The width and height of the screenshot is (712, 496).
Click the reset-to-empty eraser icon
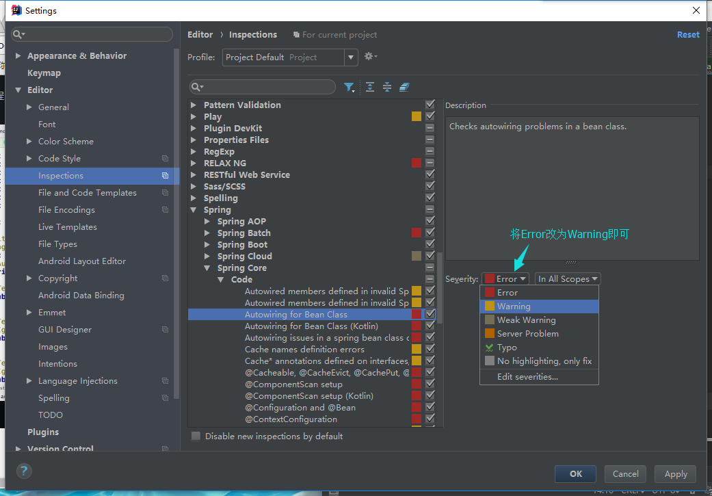tap(405, 87)
